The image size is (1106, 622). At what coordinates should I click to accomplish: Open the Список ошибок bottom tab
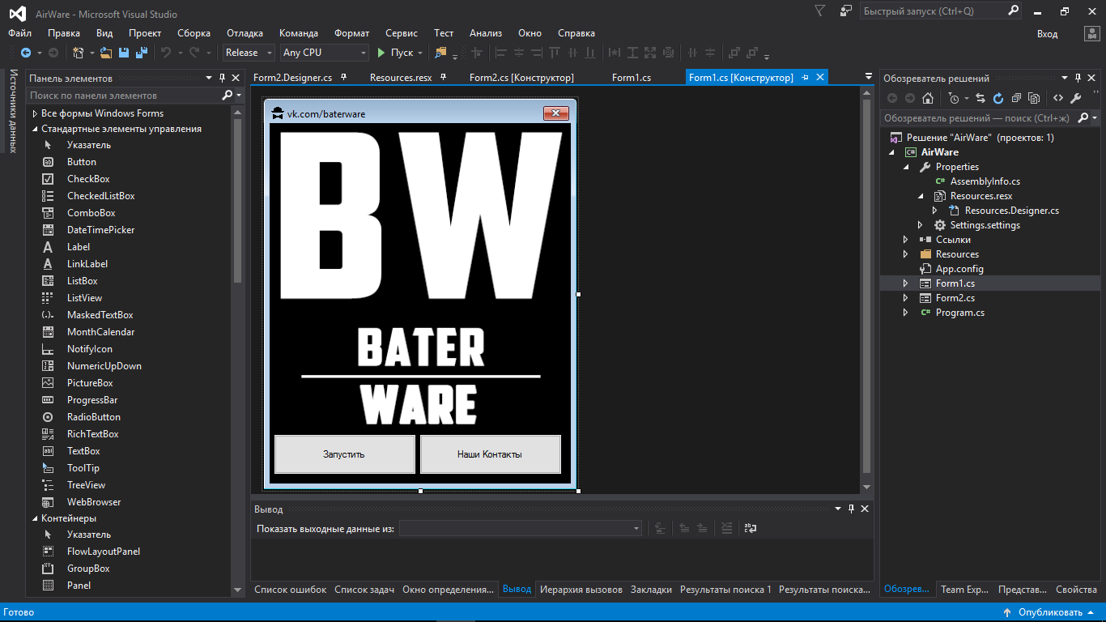coord(290,590)
